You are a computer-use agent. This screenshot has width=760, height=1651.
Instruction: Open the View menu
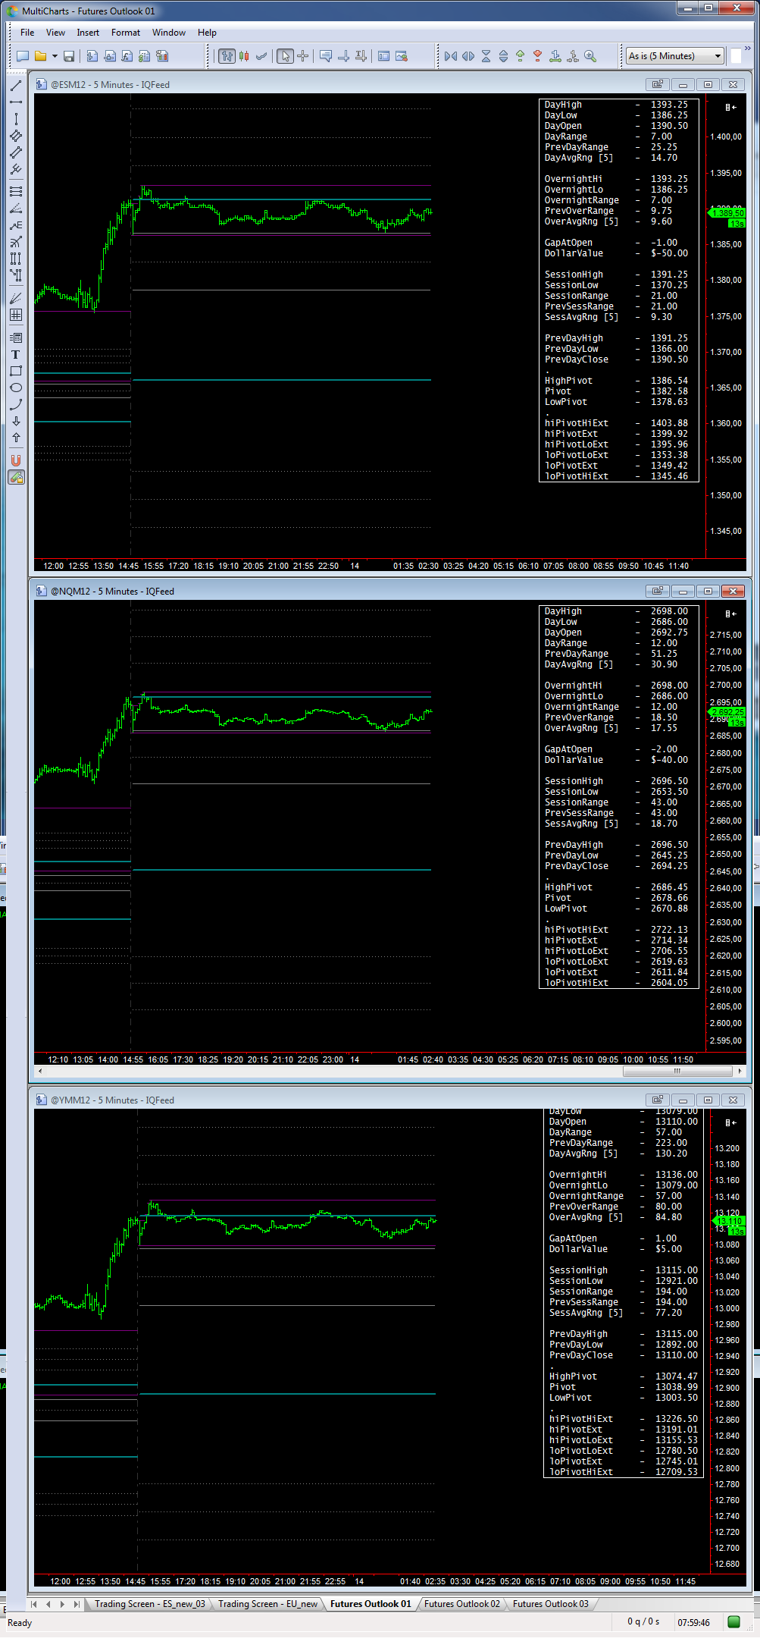(x=55, y=33)
